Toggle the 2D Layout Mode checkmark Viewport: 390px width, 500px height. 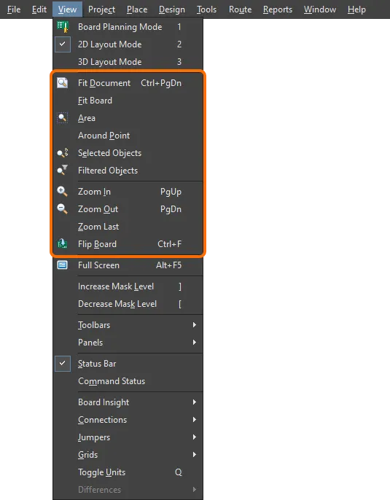click(63, 44)
